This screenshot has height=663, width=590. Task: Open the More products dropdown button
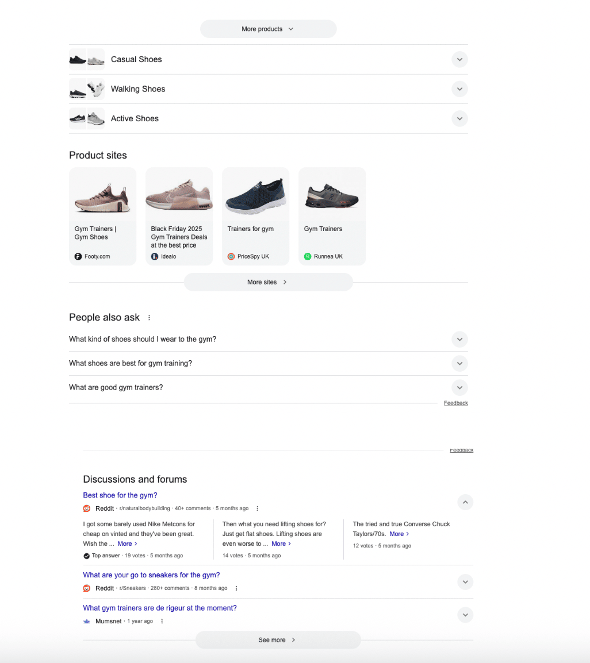(268, 29)
